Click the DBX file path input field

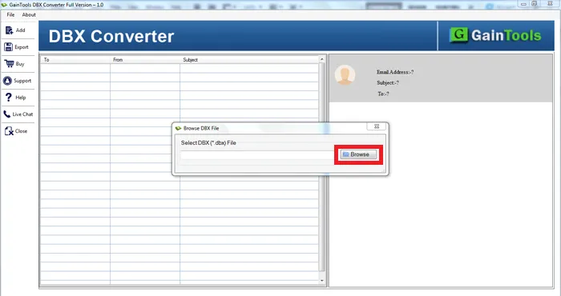(257, 154)
